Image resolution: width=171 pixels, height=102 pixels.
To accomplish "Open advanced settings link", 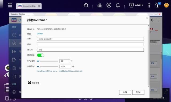I will [36, 83].
